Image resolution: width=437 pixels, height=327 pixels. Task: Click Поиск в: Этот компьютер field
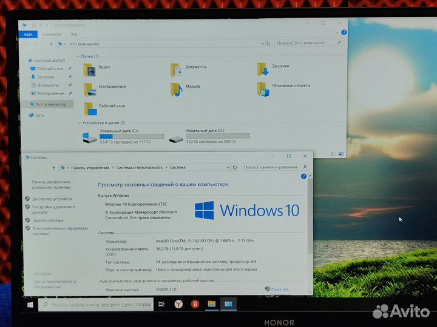pos(309,43)
